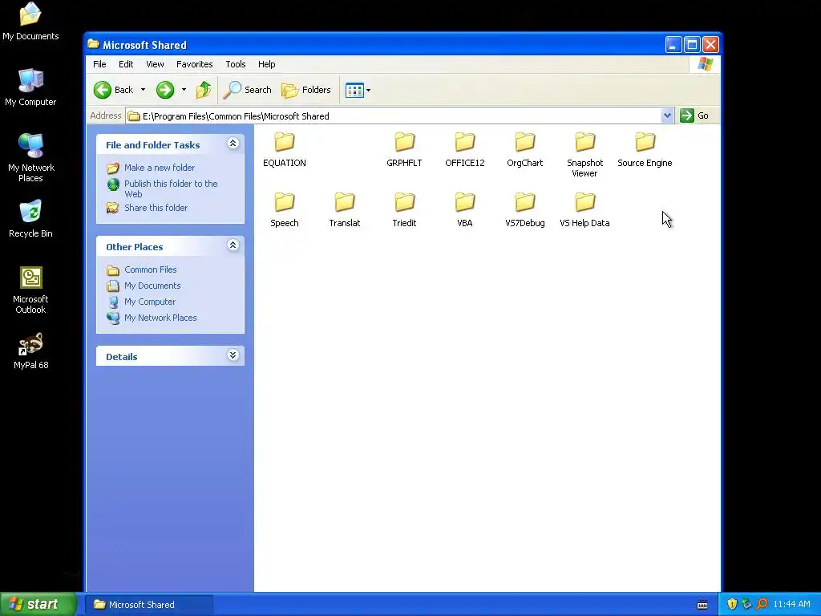Expand the Details panel

[233, 355]
